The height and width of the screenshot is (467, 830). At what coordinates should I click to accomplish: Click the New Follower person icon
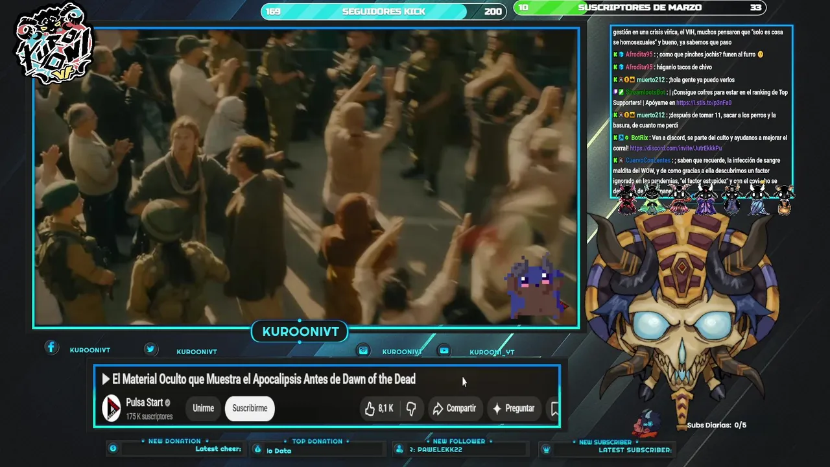click(x=399, y=449)
